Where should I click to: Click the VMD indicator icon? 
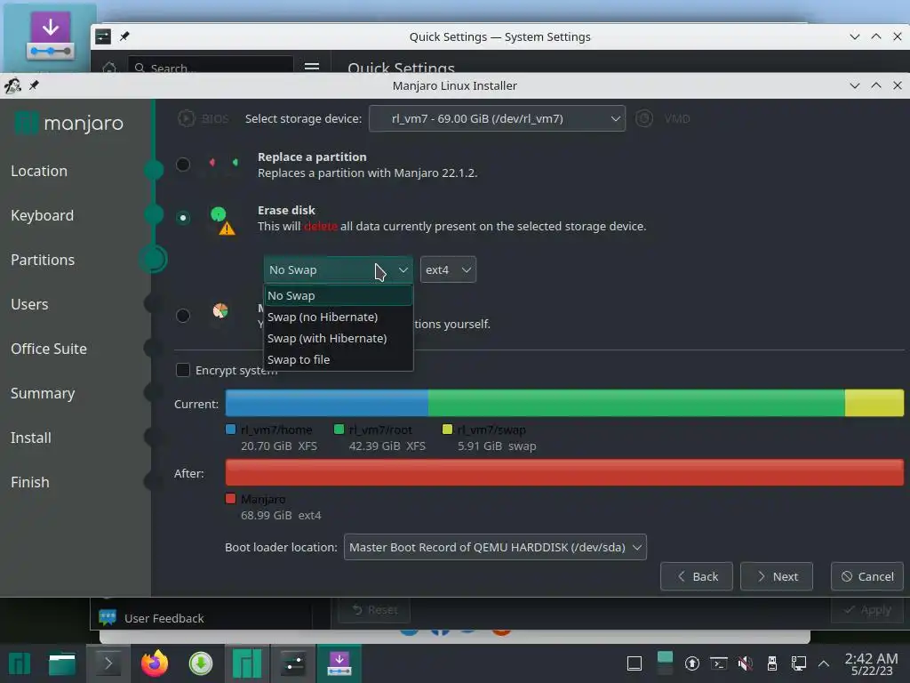pos(644,118)
